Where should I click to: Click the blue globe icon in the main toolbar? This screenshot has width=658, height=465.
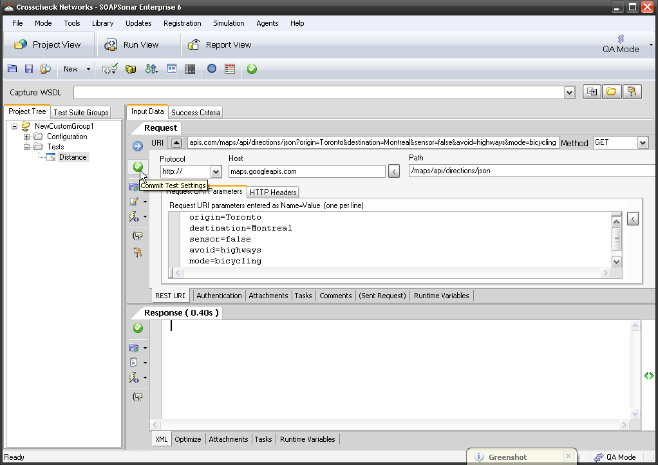coord(212,69)
